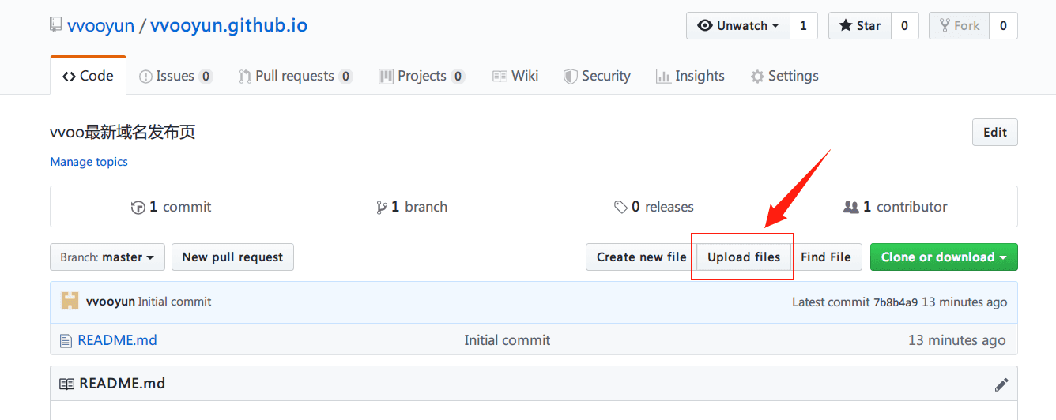View the 1 contributor page

point(896,207)
